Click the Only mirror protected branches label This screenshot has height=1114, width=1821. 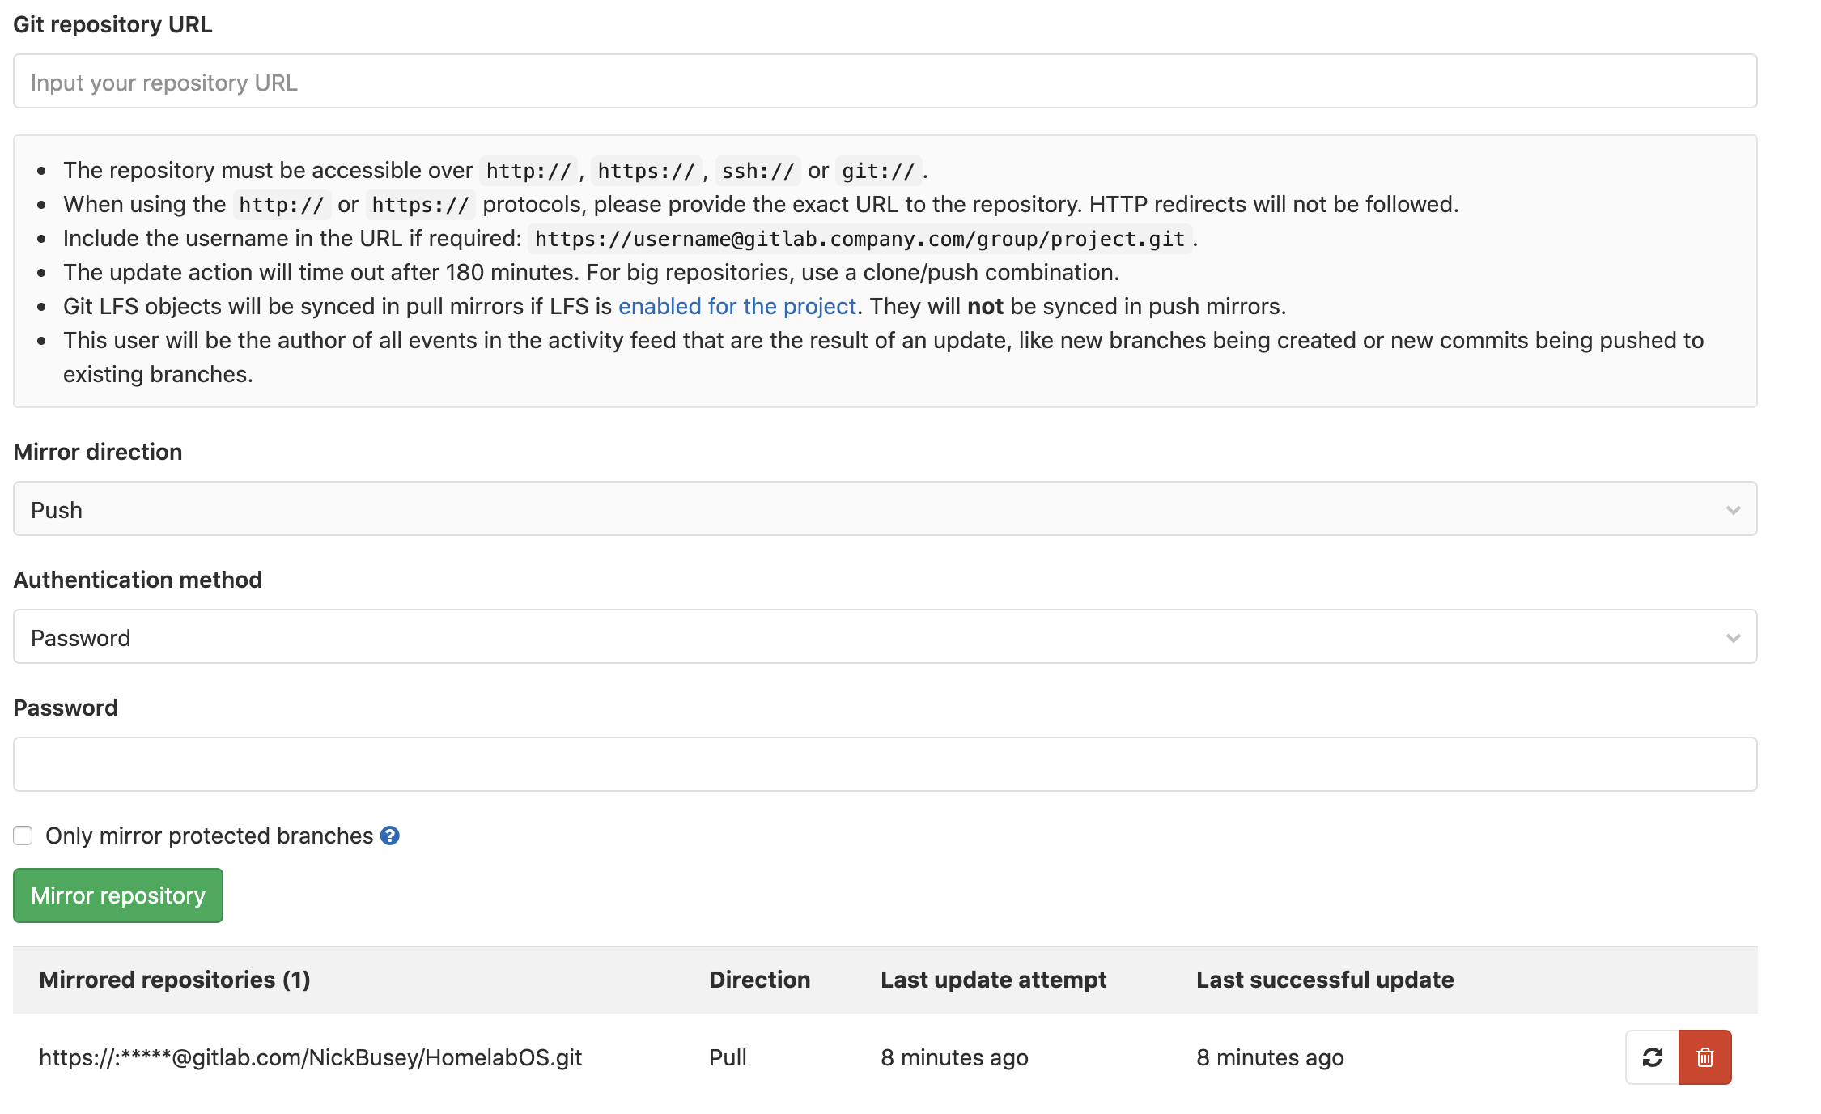(x=209, y=835)
